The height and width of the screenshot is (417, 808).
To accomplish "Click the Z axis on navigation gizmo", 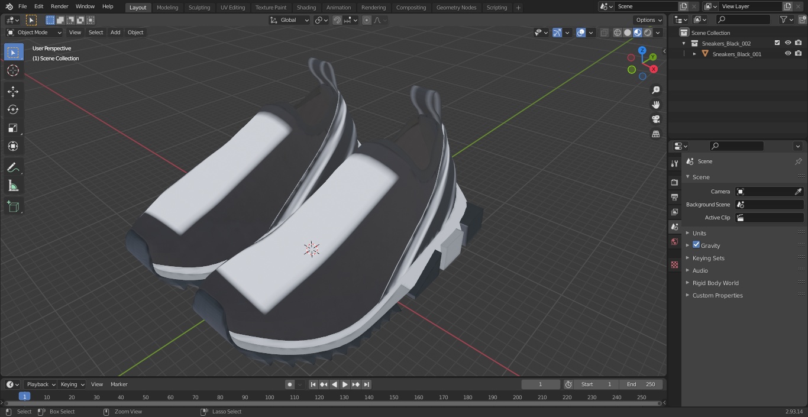I will click(642, 50).
